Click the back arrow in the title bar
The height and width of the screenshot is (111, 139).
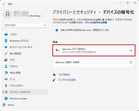pos(4,4)
